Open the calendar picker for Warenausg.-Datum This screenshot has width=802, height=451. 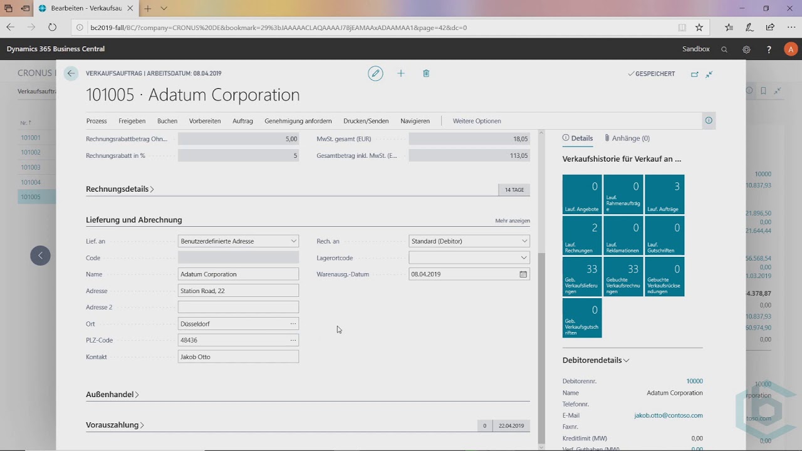click(523, 274)
